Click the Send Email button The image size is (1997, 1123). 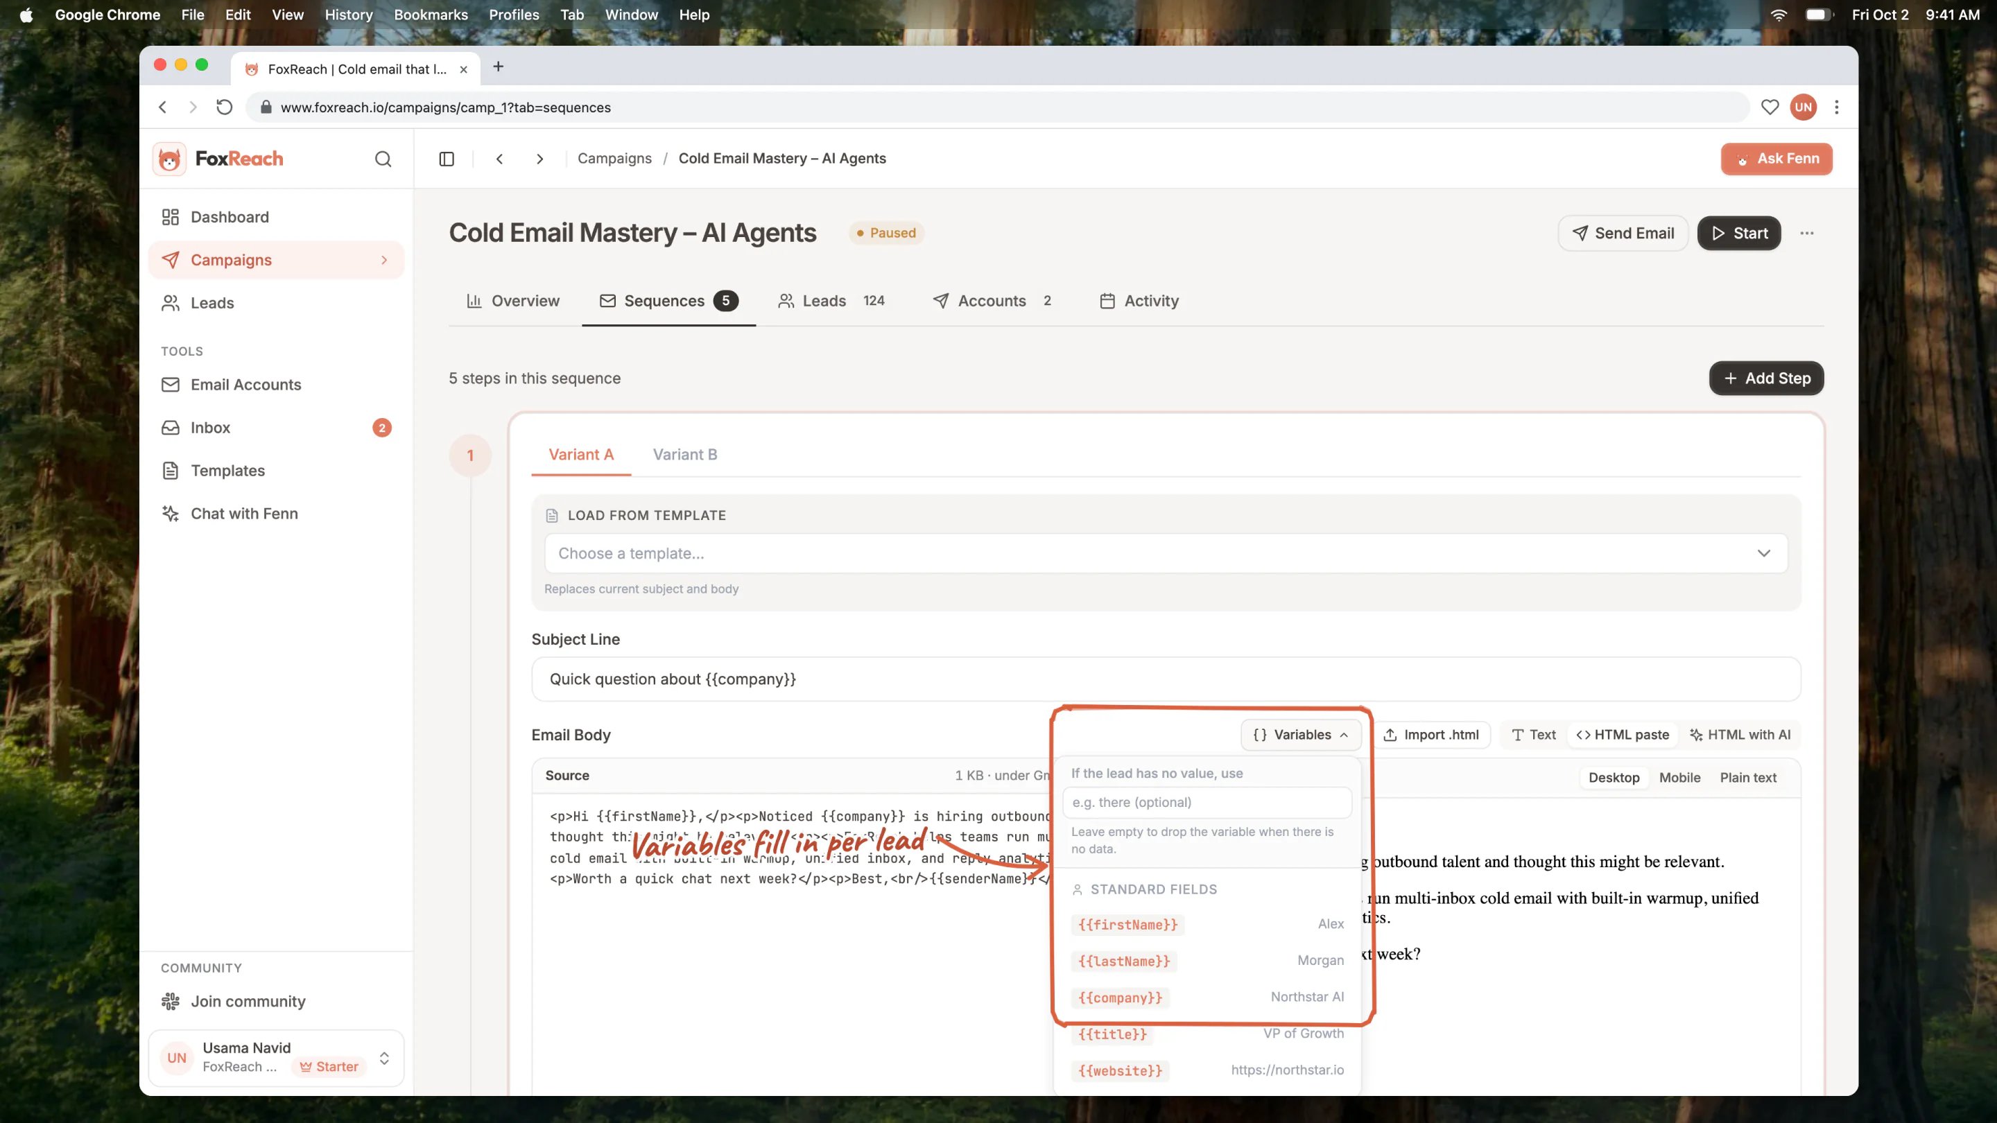pos(1623,234)
